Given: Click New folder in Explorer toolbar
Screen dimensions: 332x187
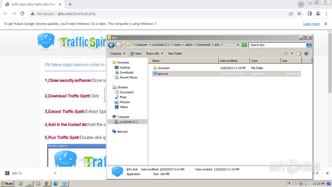Looking at the screenshot, I should 175,54.
